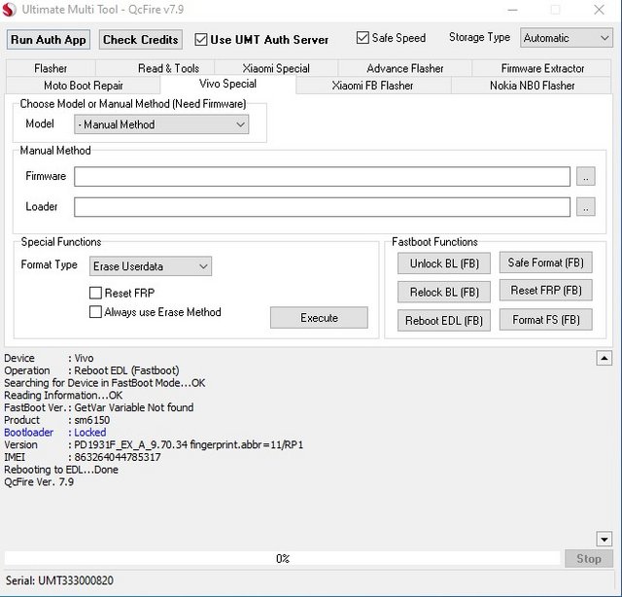Viewport: 622px width, 597px height.
Task: Click the Serial: UMT333000820 status text
Action: [x=59, y=580]
